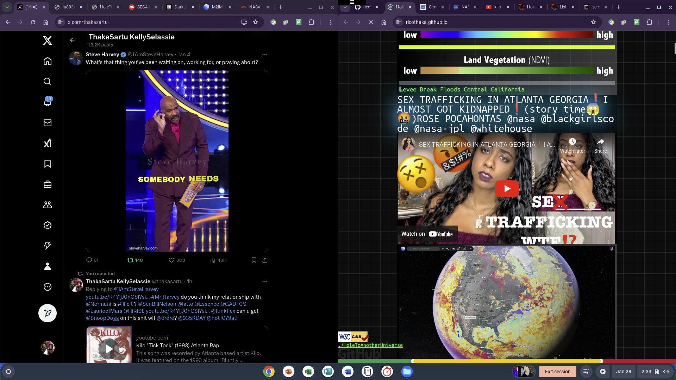Open the Explore search icon in X sidebar

pyautogui.click(x=48, y=82)
